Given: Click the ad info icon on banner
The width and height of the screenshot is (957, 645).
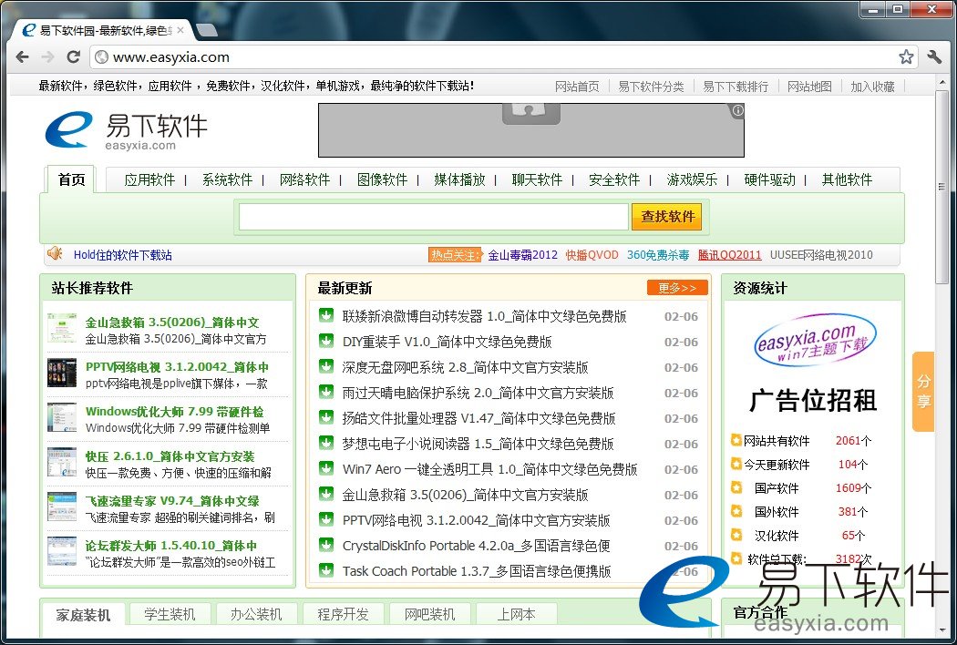Looking at the screenshot, I should coord(737,110).
